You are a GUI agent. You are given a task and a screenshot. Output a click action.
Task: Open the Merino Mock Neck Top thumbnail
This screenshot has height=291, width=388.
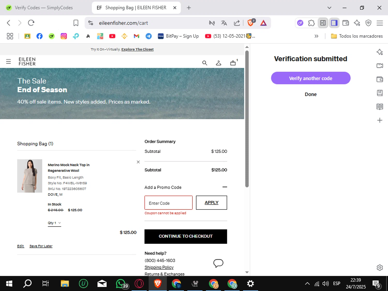point(30,176)
